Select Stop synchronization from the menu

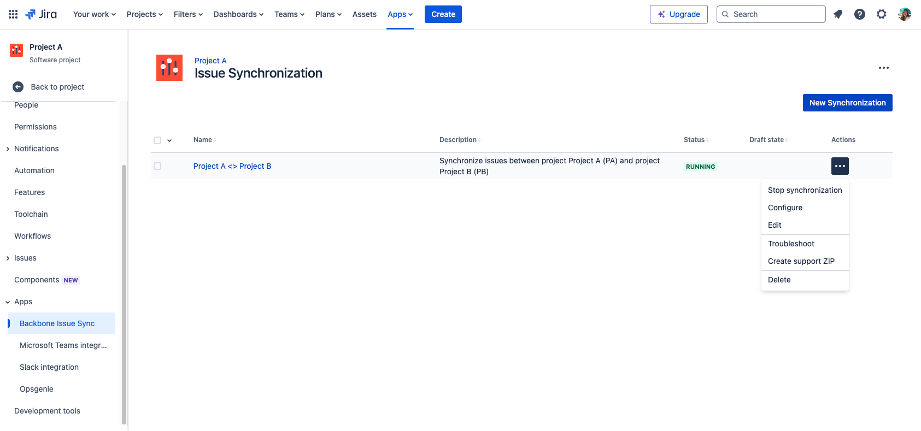tap(805, 190)
